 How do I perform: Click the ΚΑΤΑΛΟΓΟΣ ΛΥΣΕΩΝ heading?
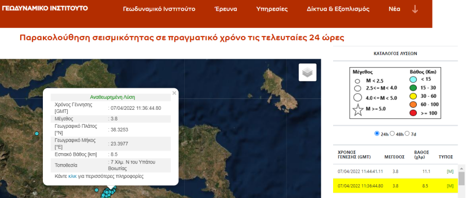395,54
